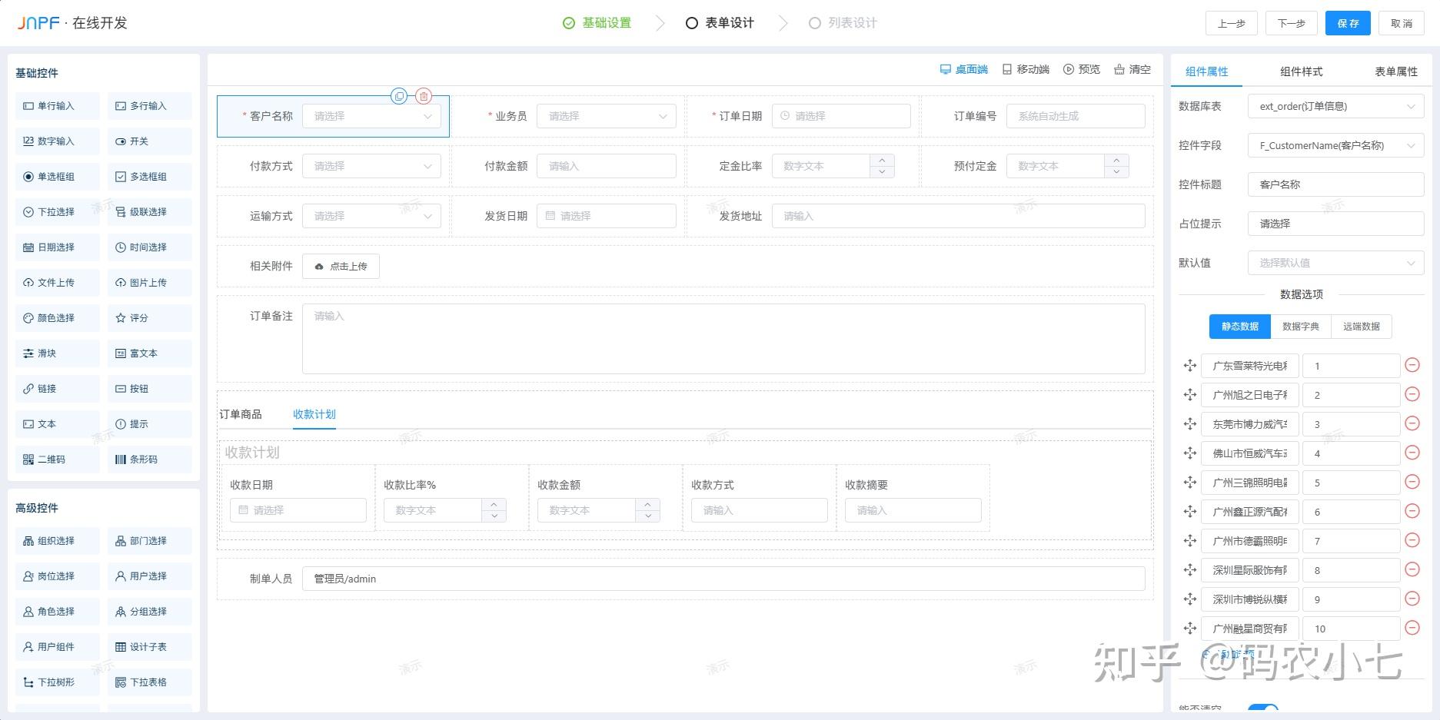Open the 订单商品 tab
The image size is (1440, 720).
pyautogui.click(x=241, y=414)
